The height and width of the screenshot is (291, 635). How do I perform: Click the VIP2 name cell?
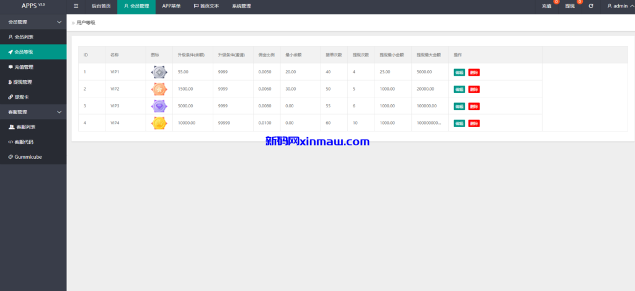coord(125,89)
